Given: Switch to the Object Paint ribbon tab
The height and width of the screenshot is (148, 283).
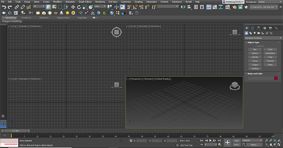Looking at the screenshot, I should [63, 18].
